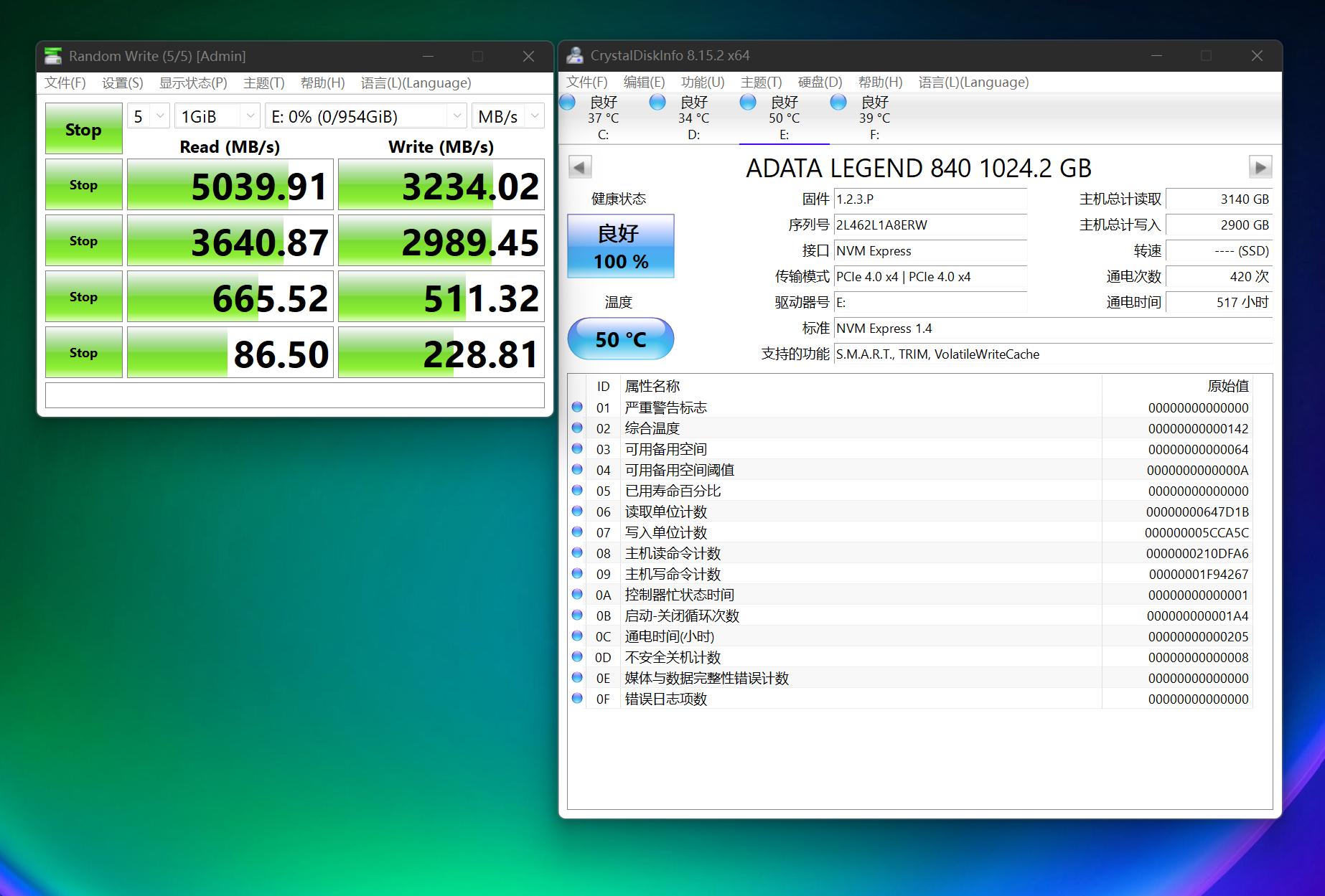This screenshot has width=1325, height=896.
Task: Click the 50°C temperature indicator
Action: pos(620,338)
